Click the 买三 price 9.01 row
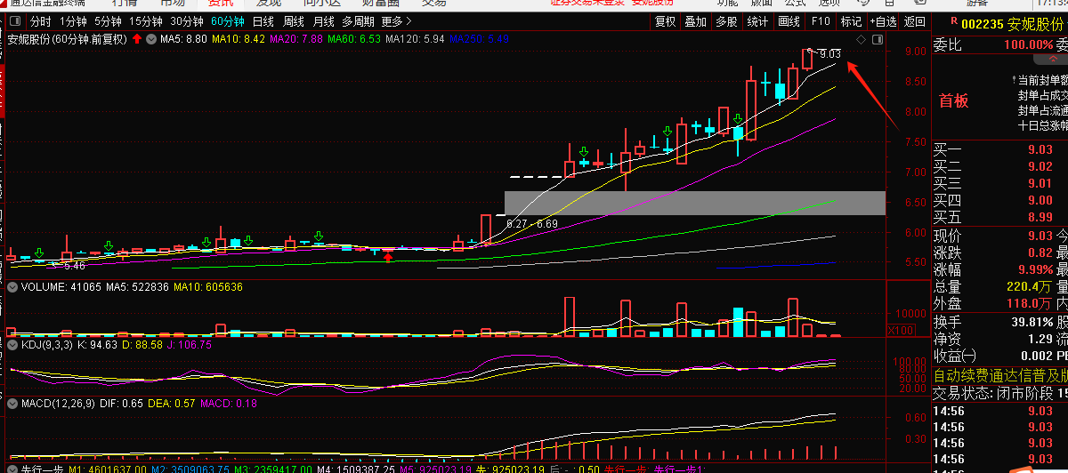 (x=999, y=185)
